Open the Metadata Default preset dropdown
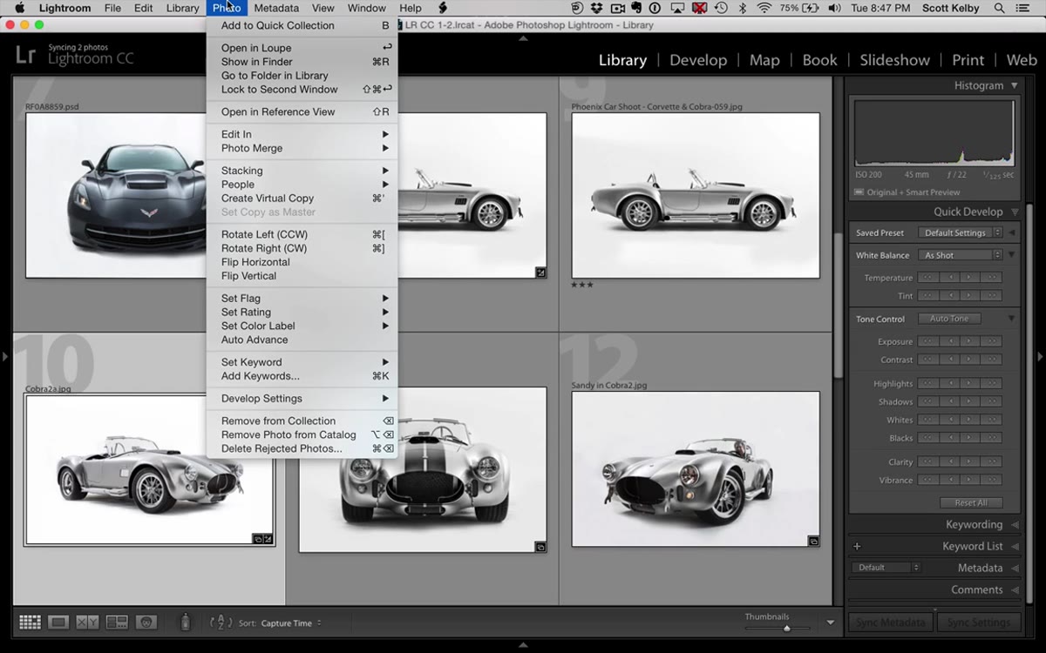This screenshot has width=1046, height=653. (886, 568)
